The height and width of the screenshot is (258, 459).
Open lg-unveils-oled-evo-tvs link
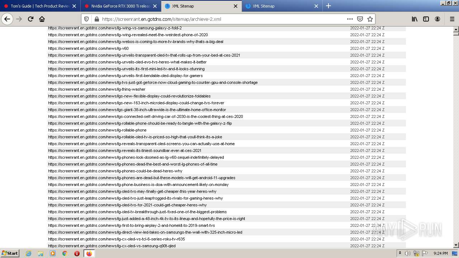[x=127, y=62]
